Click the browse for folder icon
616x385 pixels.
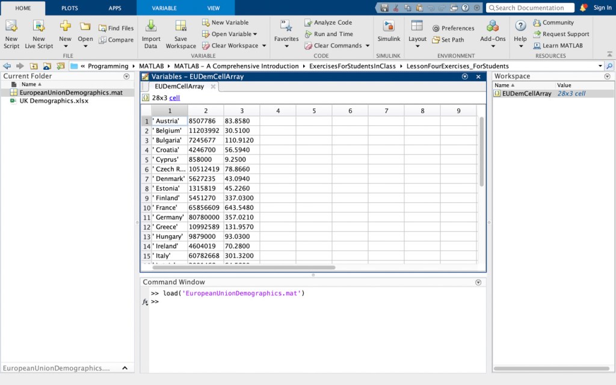[x=47, y=66]
